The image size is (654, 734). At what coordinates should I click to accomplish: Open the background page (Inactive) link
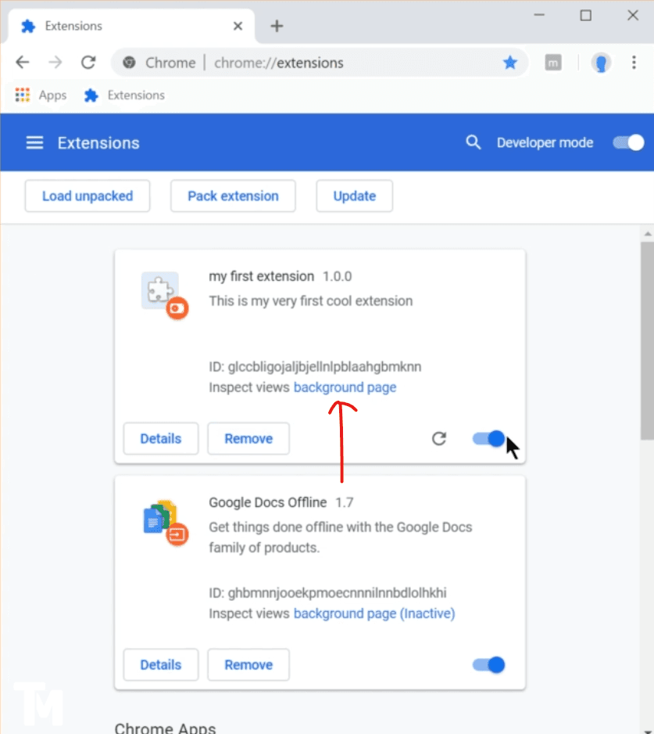[x=374, y=613]
